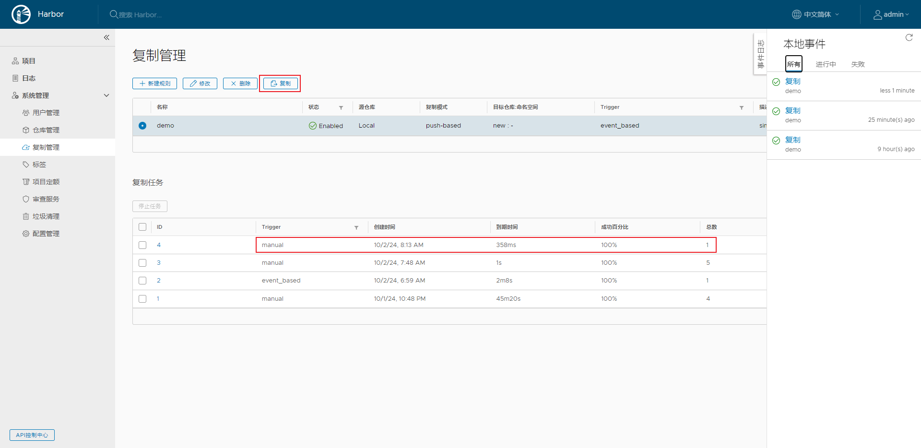Refresh the local events panel
Image resolution: width=921 pixels, height=448 pixels.
pyautogui.click(x=909, y=37)
